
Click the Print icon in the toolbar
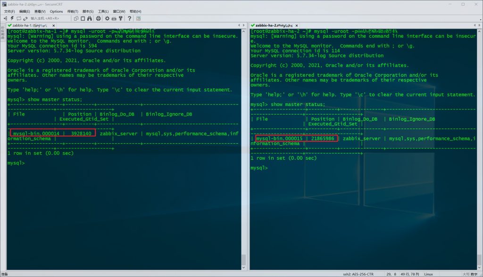(x=98, y=18)
